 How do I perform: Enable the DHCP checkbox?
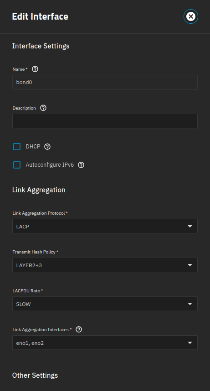point(17,147)
